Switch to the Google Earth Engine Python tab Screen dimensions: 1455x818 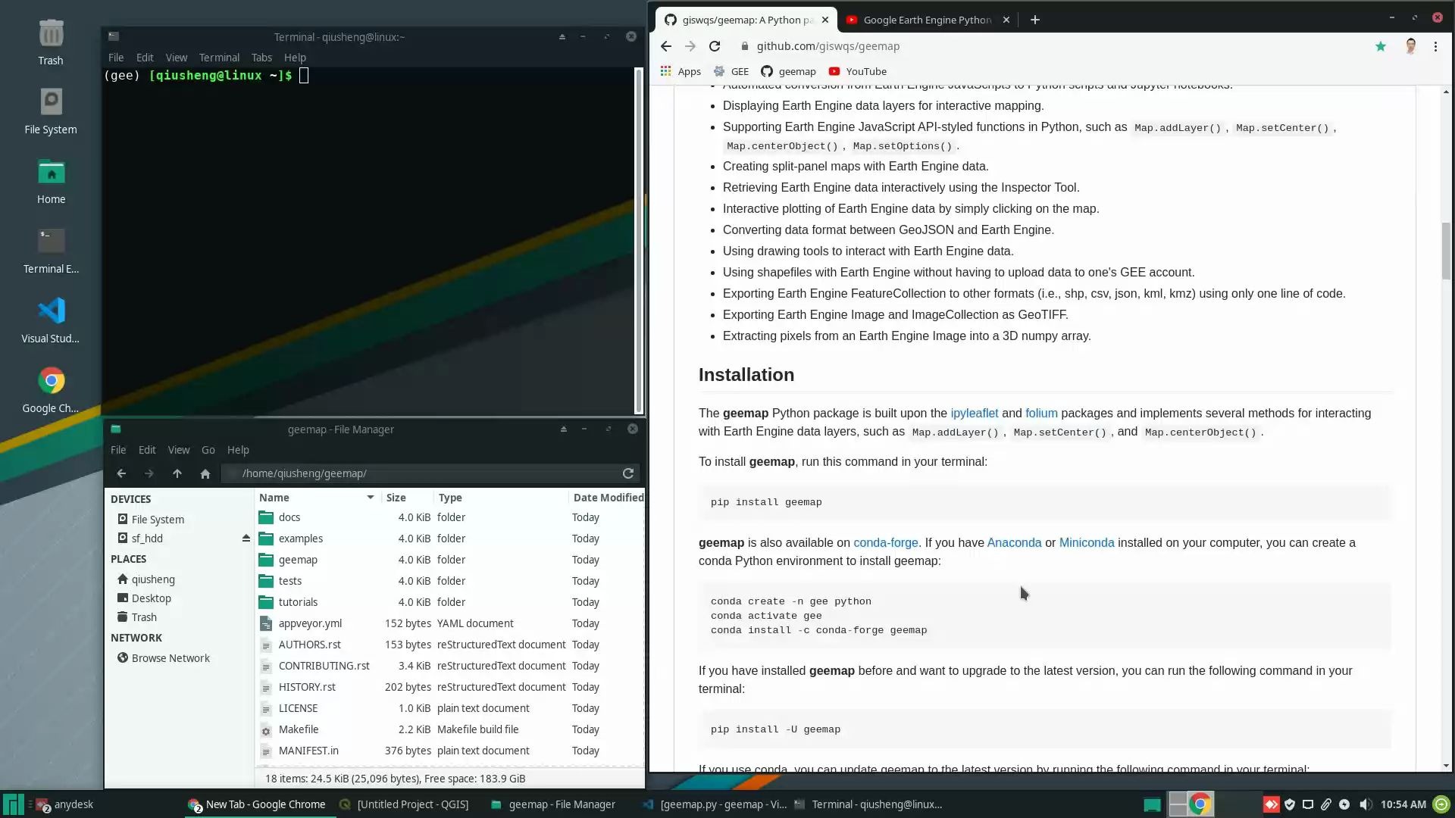pyautogui.click(x=928, y=20)
